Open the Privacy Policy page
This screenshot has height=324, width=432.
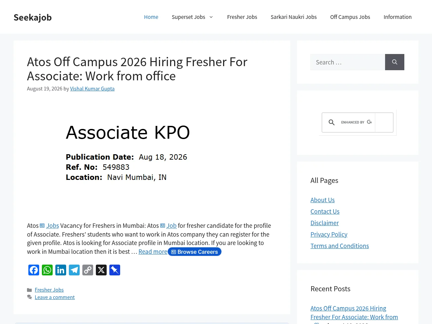point(329,234)
